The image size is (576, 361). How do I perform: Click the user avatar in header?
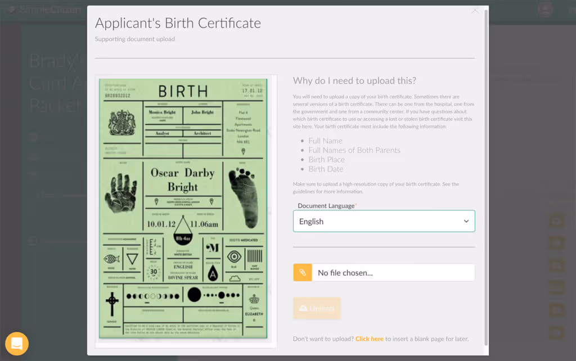point(545,10)
